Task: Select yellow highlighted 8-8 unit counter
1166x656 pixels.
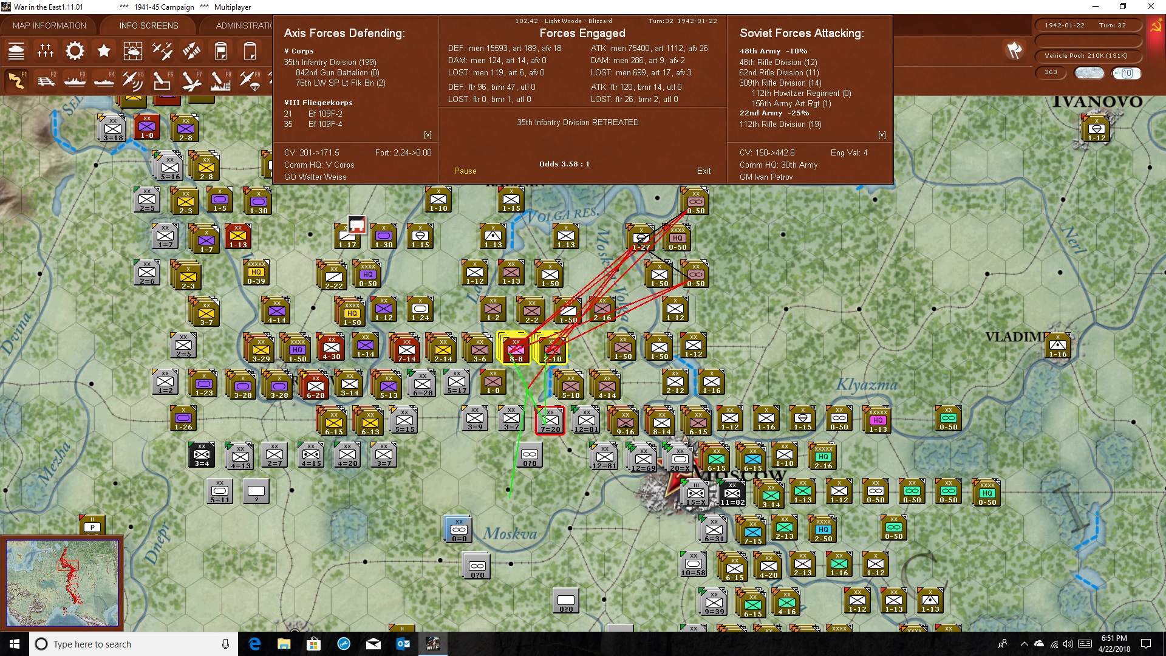Action: 515,349
